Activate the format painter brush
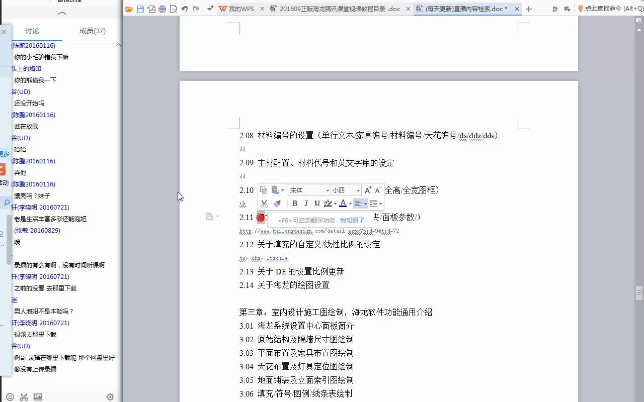Screen dimensions: 644x402 tap(277, 204)
